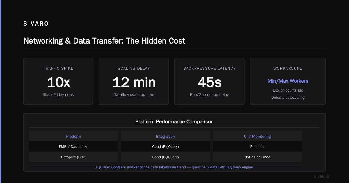Click the '10x' metric value
349x183 pixels.
click(58, 82)
